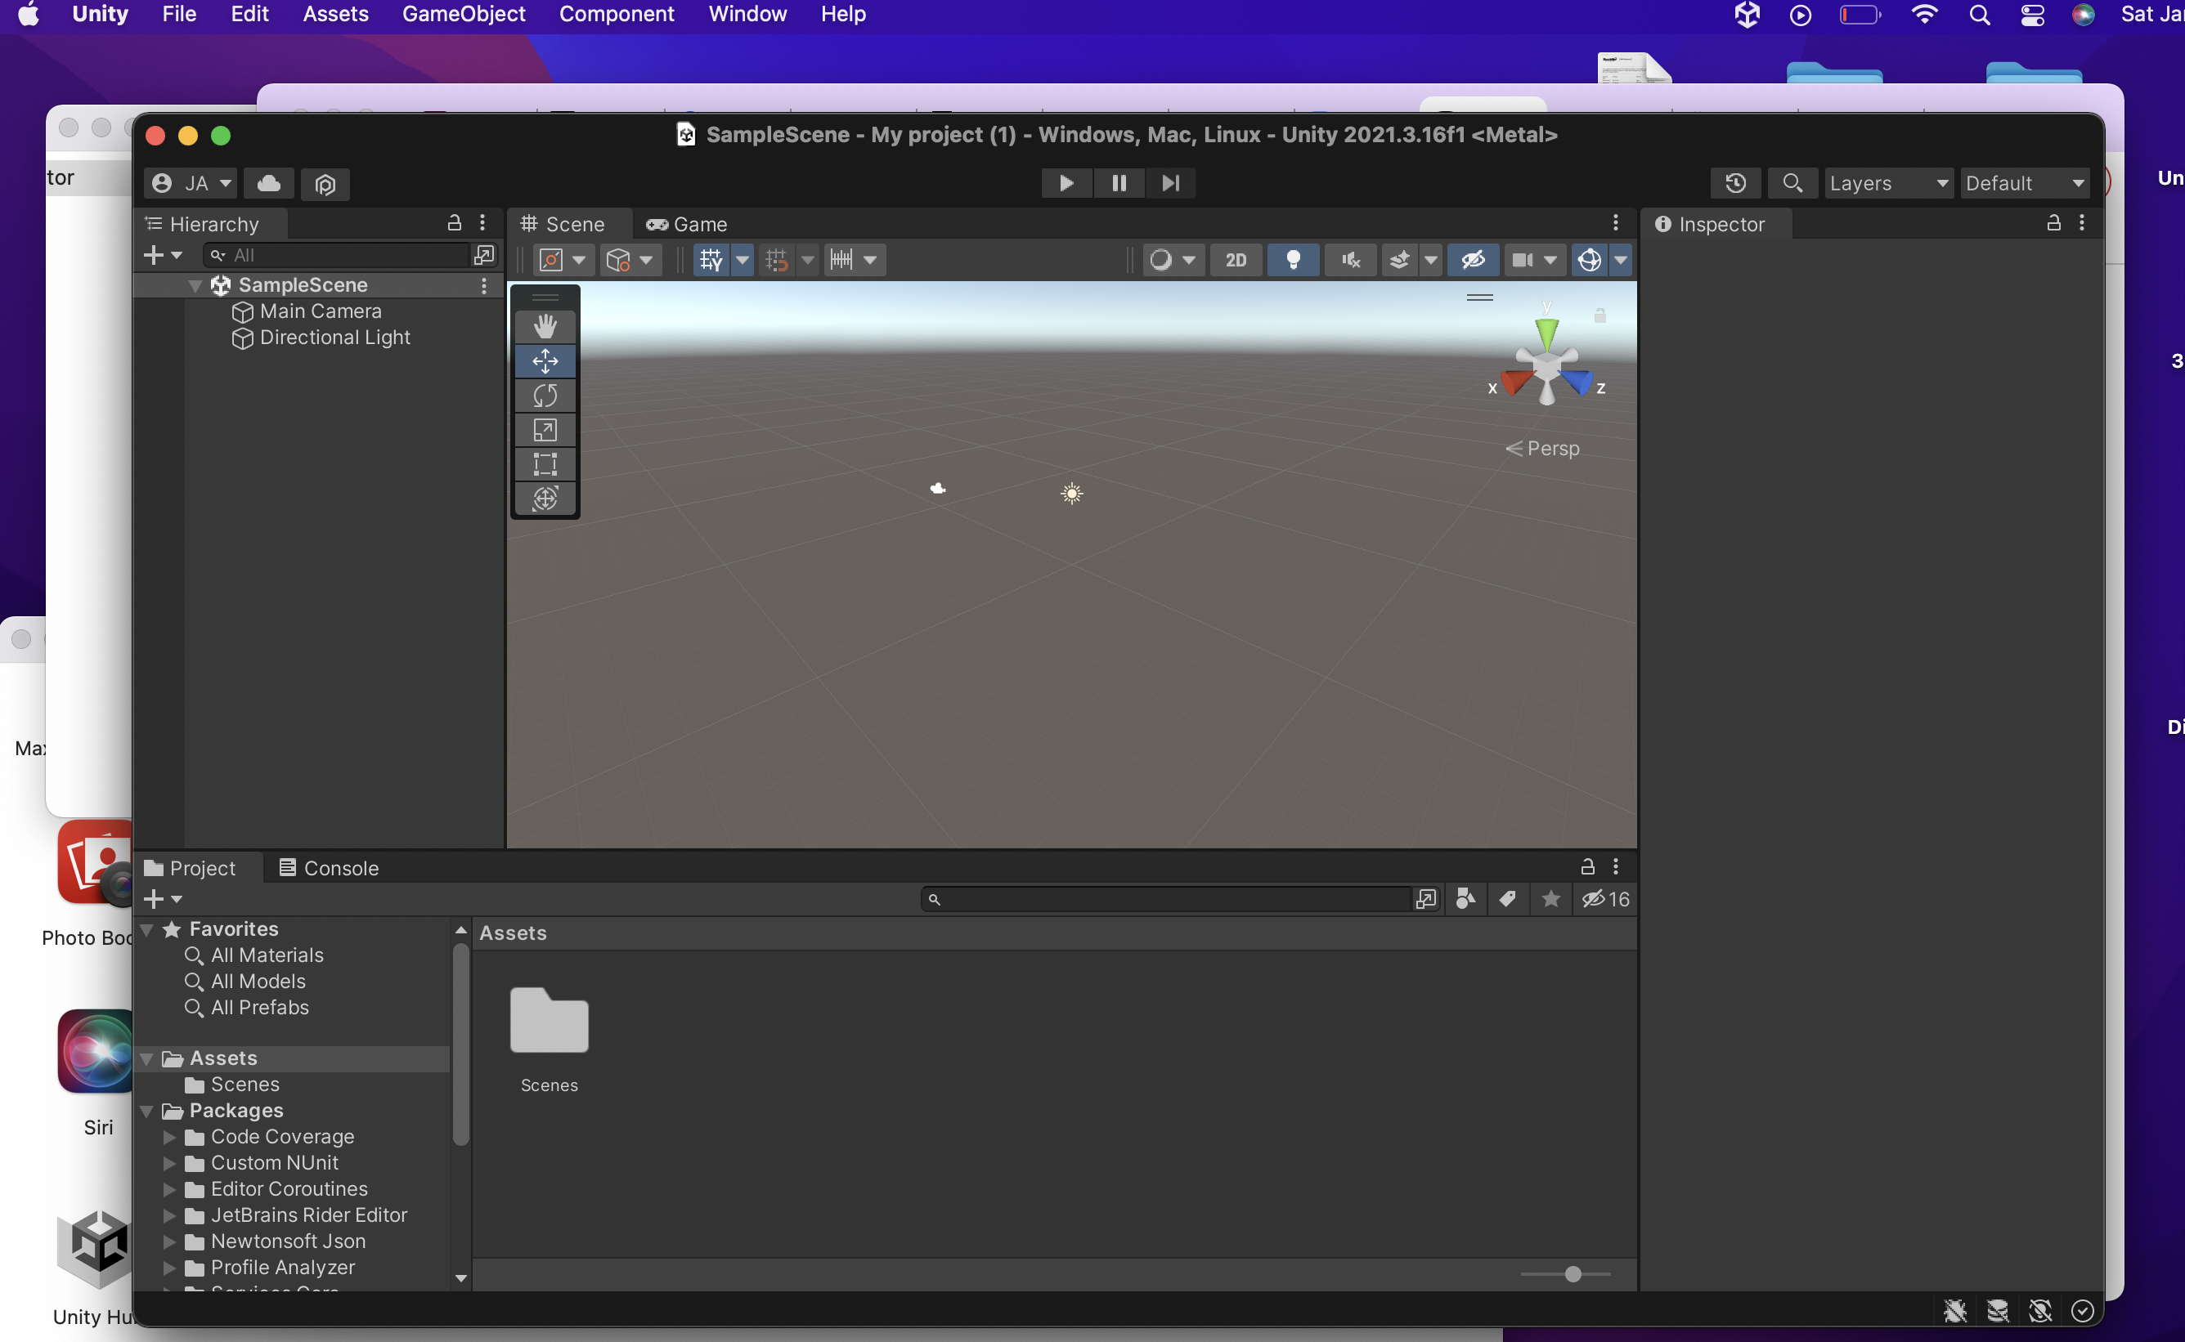Toggle Persp projection label in Scene
The width and height of the screenshot is (2185, 1342).
click(1543, 448)
